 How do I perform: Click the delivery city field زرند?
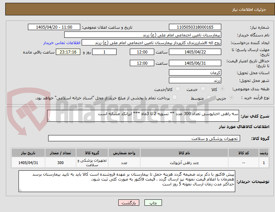(195, 80)
